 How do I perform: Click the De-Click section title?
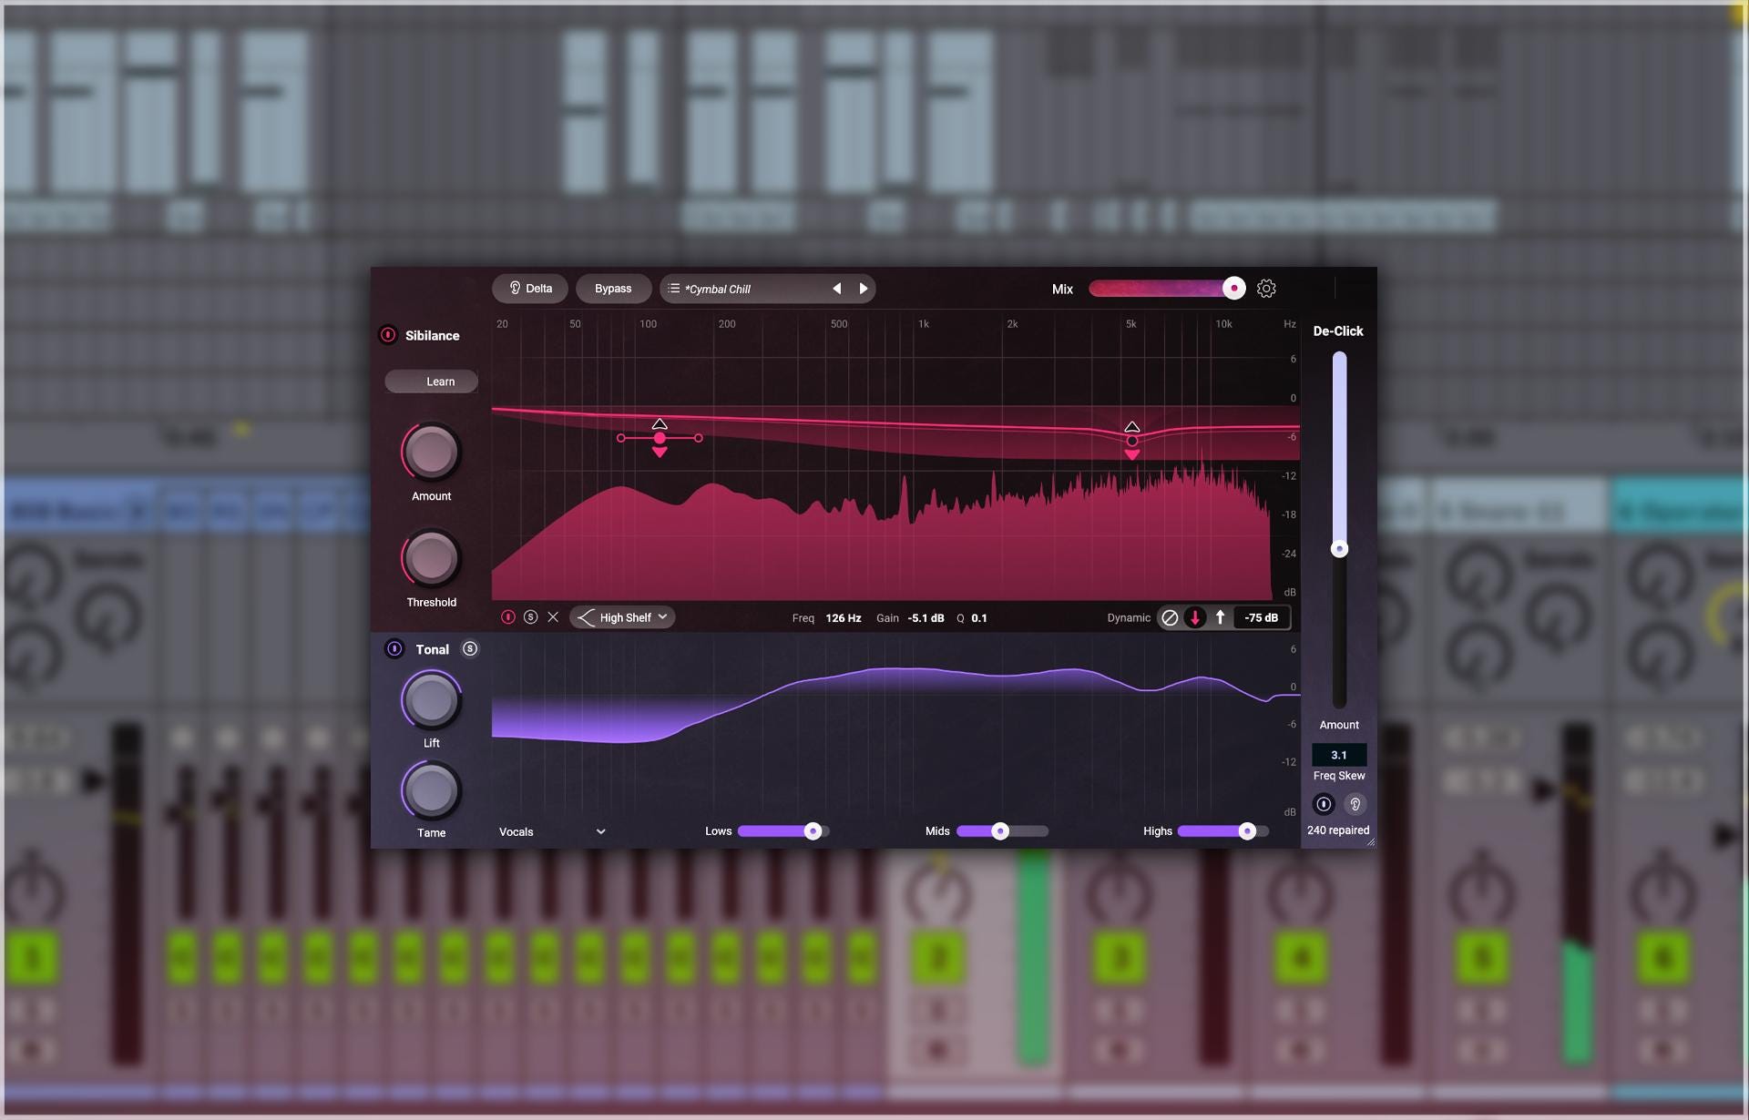(x=1338, y=331)
